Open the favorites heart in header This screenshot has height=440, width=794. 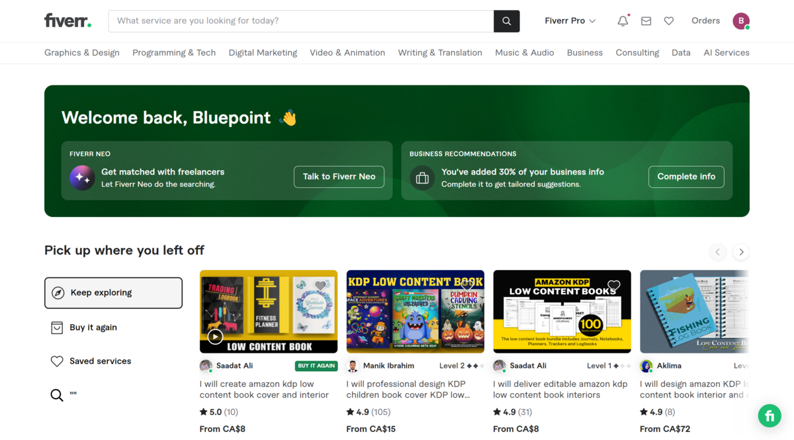(x=669, y=21)
